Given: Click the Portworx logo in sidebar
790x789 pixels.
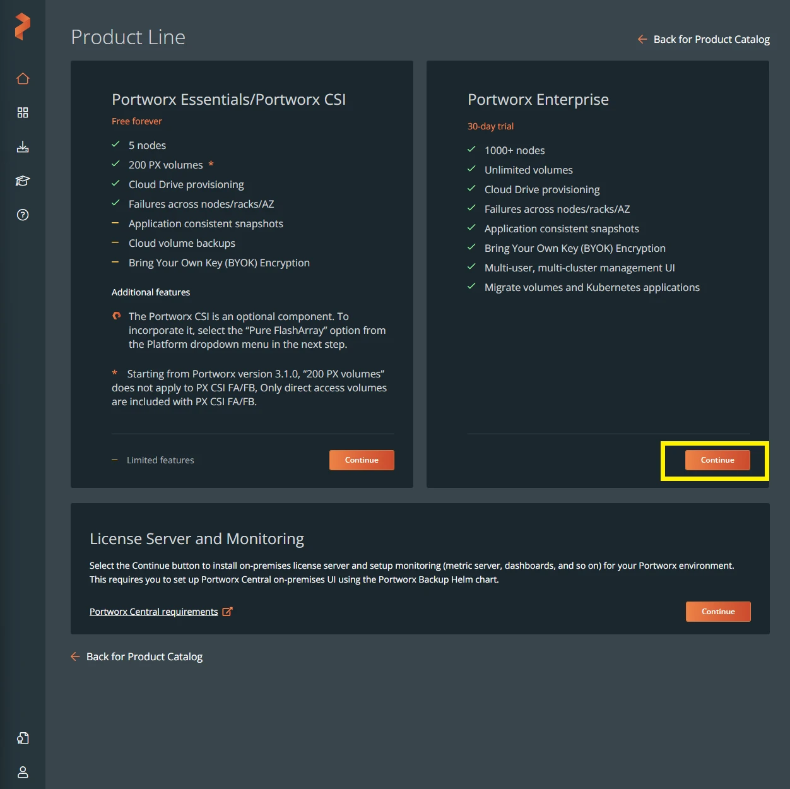Looking at the screenshot, I should coord(22,27).
